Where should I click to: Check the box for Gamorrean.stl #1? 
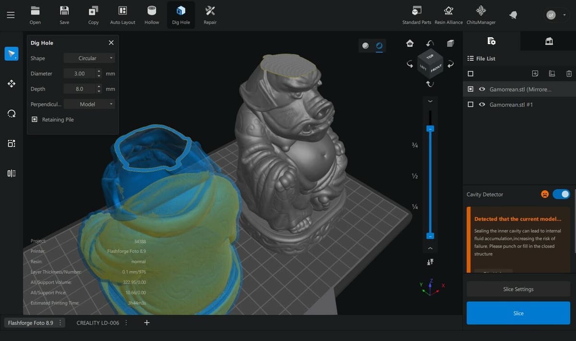coord(470,105)
